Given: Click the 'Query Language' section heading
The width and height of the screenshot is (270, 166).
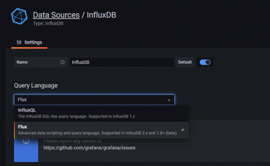Looking at the screenshot, I should 36,85.
